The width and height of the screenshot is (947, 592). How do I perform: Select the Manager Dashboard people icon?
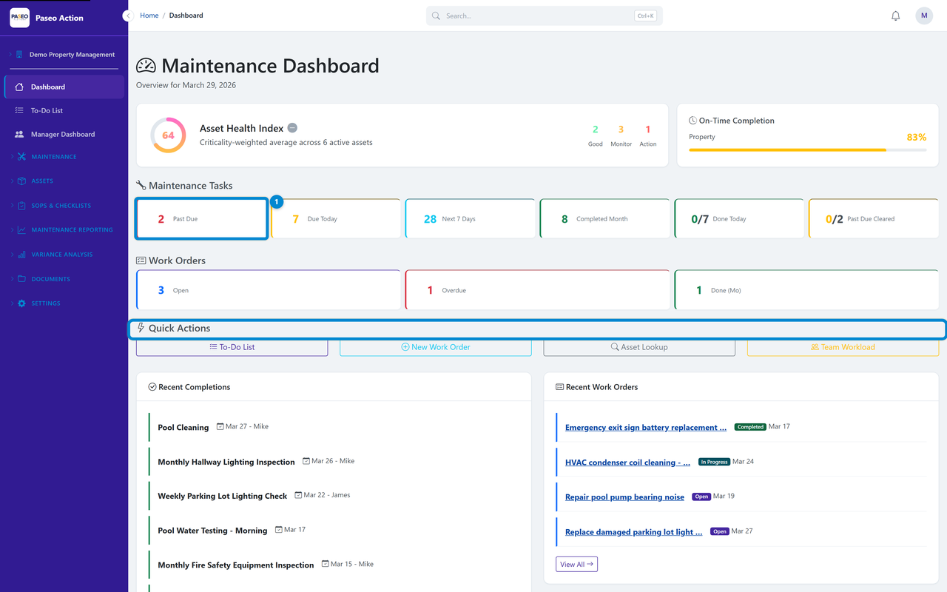tap(19, 133)
